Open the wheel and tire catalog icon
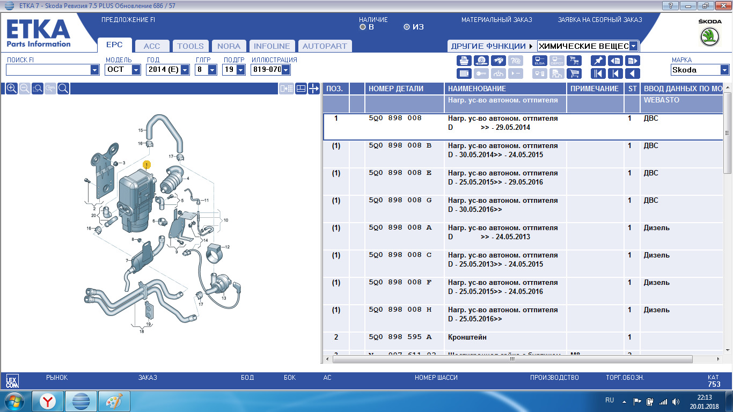 tap(481, 61)
